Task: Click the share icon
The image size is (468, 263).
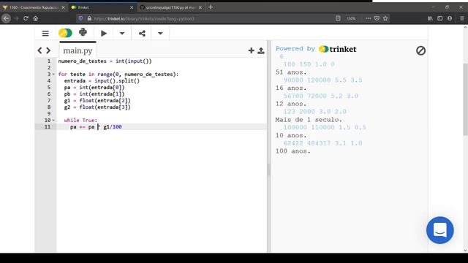Action: [142, 34]
